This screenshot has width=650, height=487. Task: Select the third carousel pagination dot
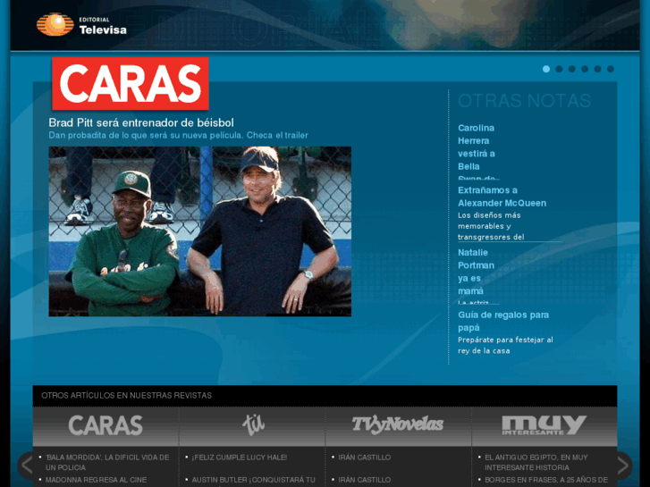tap(572, 69)
